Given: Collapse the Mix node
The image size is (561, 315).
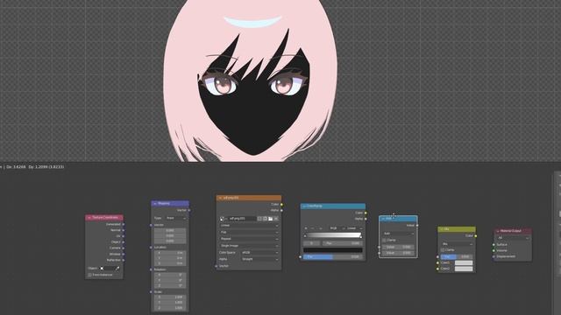Looking at the screenshot, I should point(442,229).
